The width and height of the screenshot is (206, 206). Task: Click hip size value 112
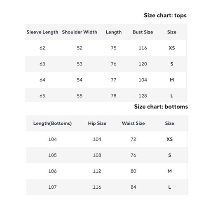coord(97,171)
